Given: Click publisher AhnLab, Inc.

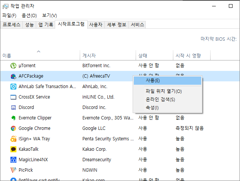Looking at the screenshot, I should pyautogui.click(x=95, y=87).
